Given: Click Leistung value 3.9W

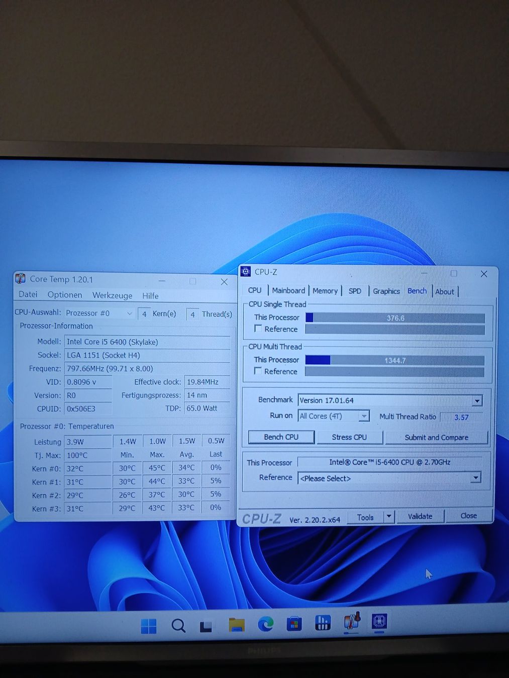Looking at the screenshot, I should pyautogui.click(x=88, y=442).
